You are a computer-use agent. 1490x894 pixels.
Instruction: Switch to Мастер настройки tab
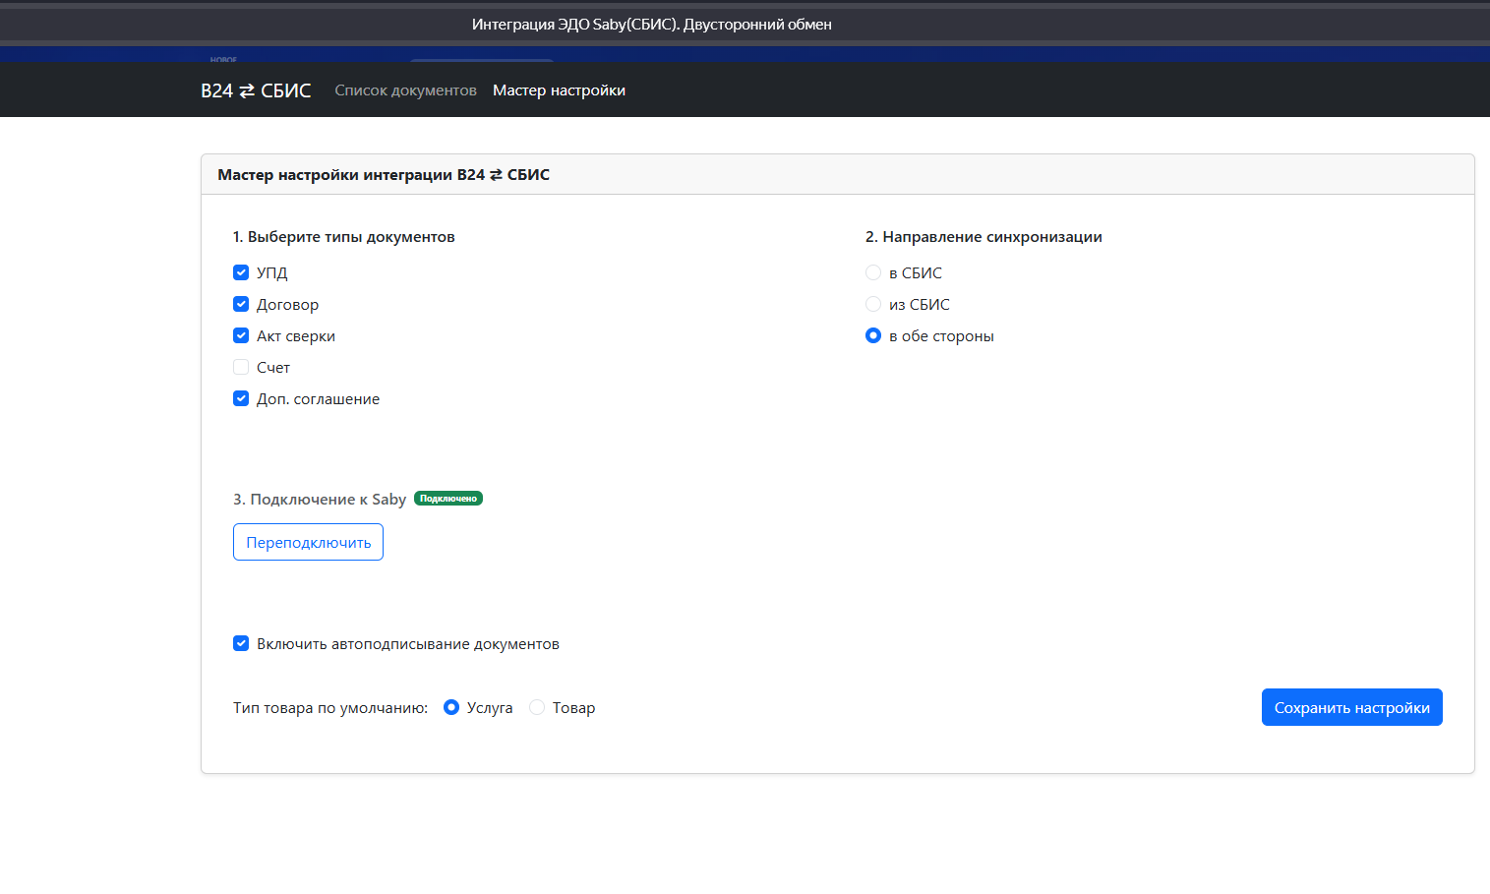pyautogui.click(x=559, y=90)
